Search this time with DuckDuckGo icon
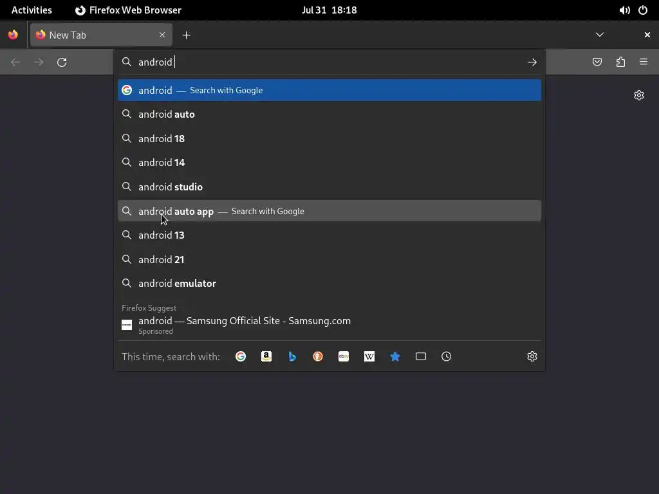Image resolution: width=659 pixels, height=494 pixels. [x=318, y=356]
